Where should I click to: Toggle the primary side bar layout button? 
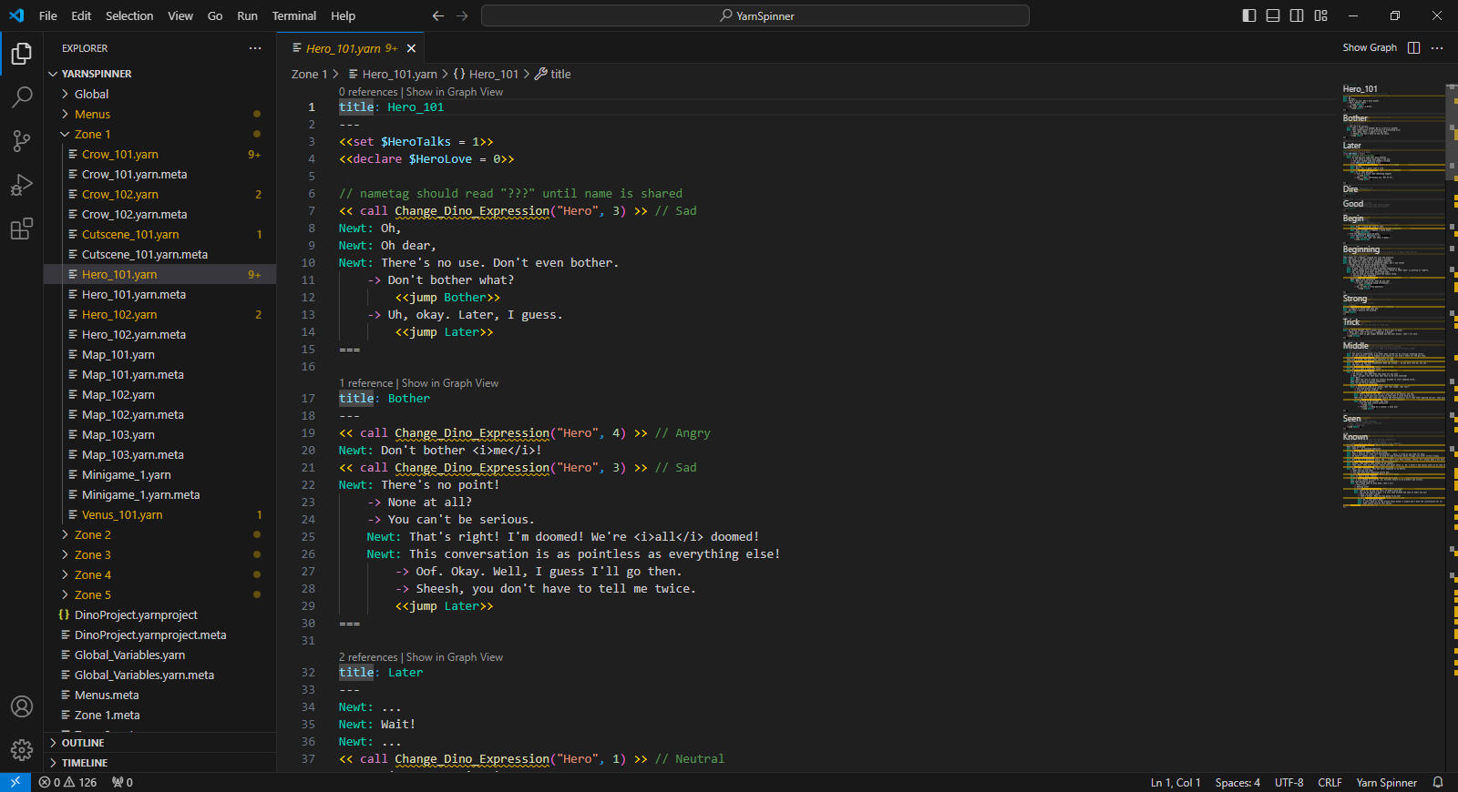point(1249,15)
